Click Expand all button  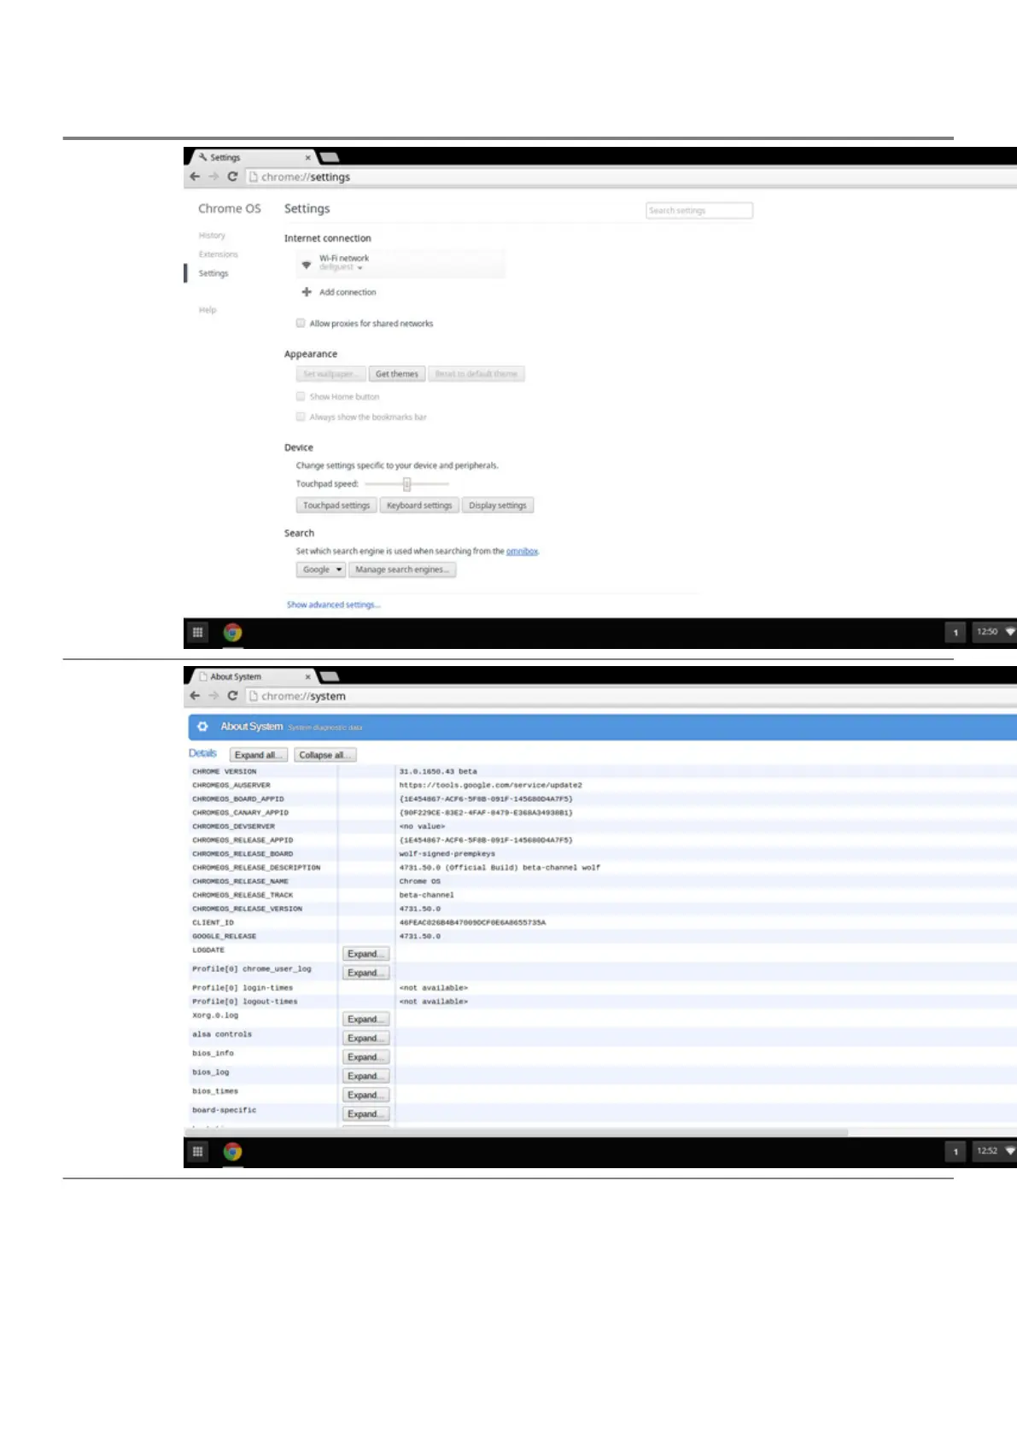pyautogui.click(x=259, y=755)
